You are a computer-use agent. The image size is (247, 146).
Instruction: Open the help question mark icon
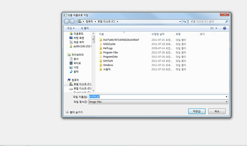(x=225, y=28)
